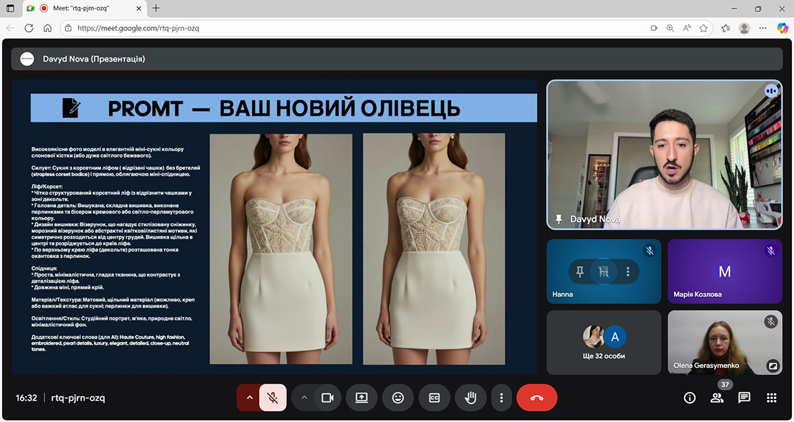Click picture-in-picture icon on Olena Gerasymenko tile
This screenshot has height=422, width=794.
[x=772, y=365]
